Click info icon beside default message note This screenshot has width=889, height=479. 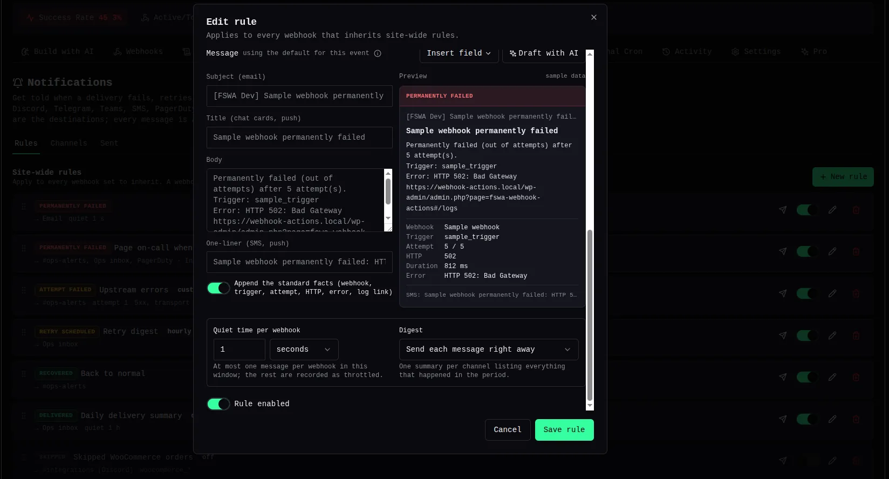(x=378, y=53)
